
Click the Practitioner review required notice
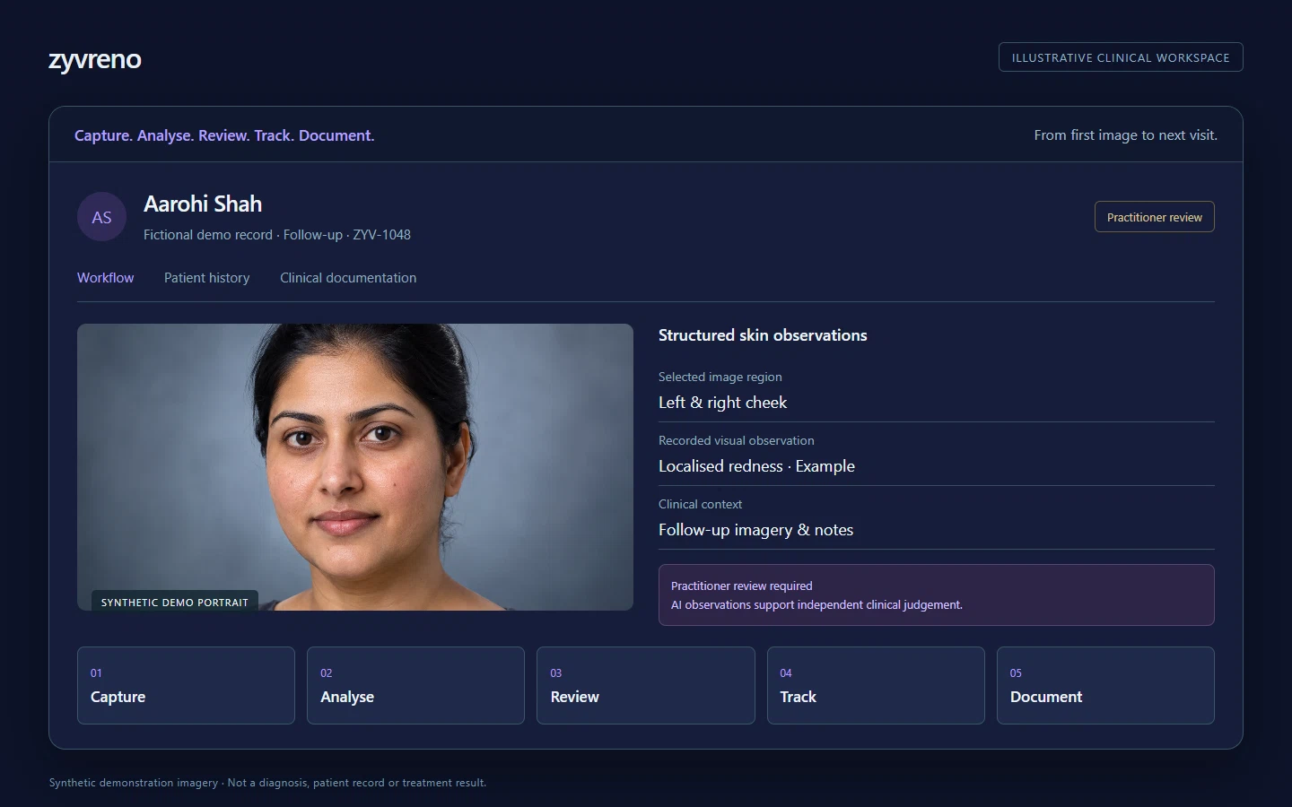coord(936,594)
